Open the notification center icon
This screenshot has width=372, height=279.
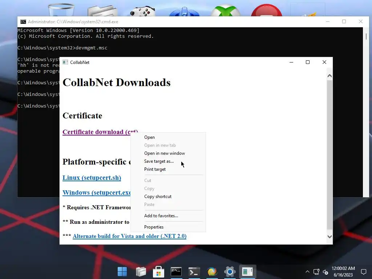[363, 272]
